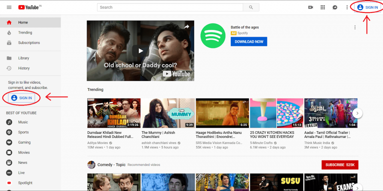
Task: Click the Library folder icon
Action: [9, 58]
